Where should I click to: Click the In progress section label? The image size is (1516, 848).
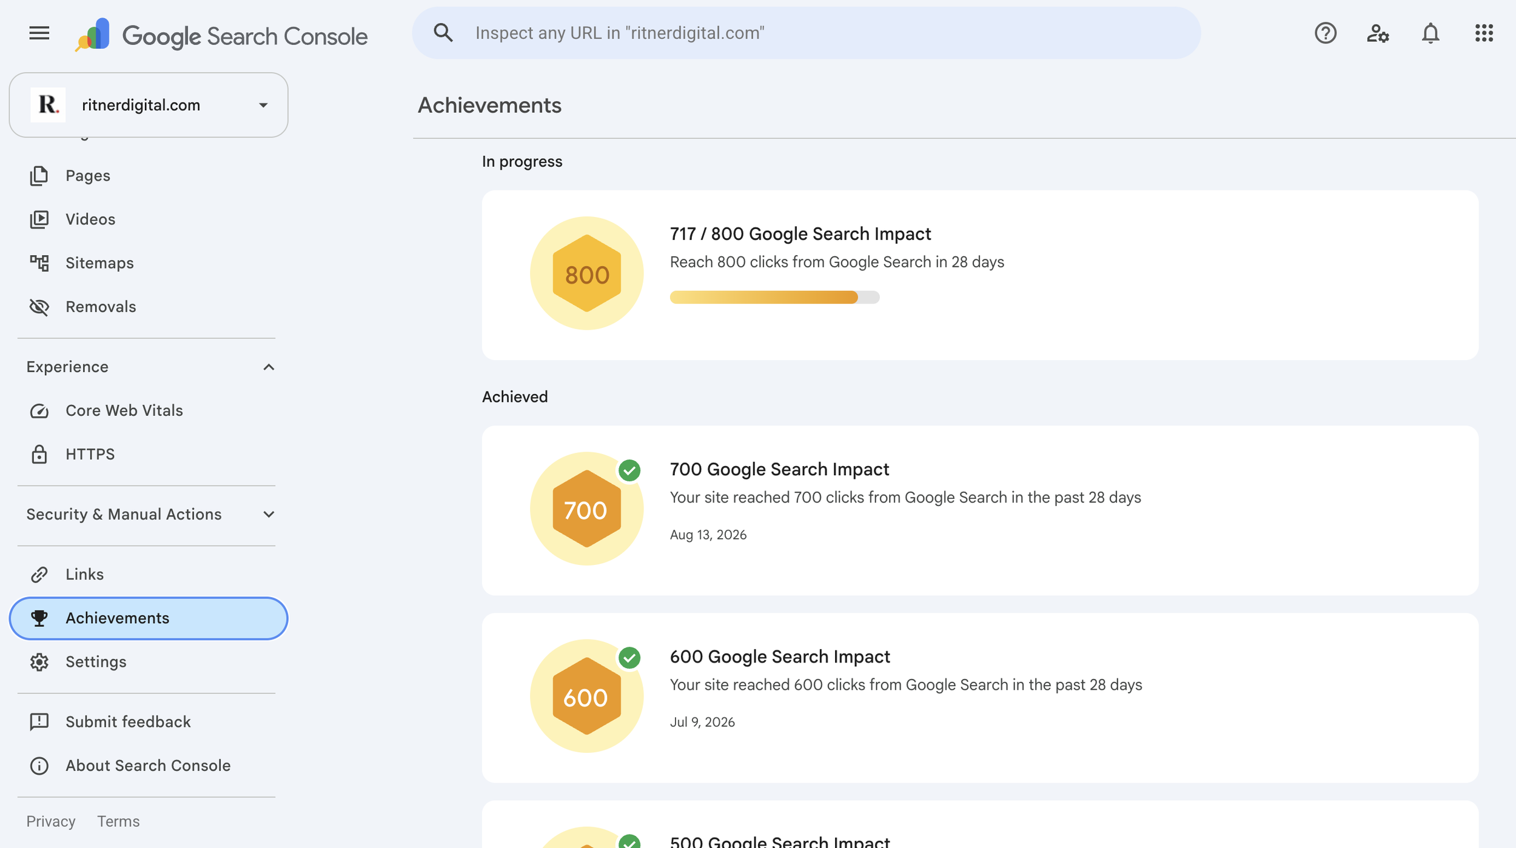point(522,161)
